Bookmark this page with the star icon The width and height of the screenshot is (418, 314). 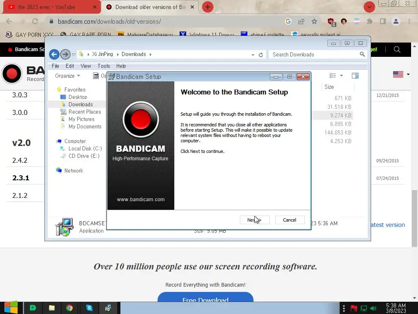[x=314, y=21]
